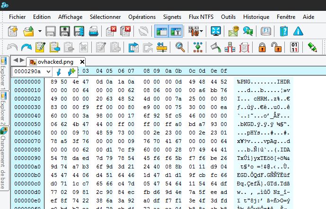This screenshot has width=326, height=209.
Task: Open the chat bubbles forum icon
Action: [x=248, y=31]
